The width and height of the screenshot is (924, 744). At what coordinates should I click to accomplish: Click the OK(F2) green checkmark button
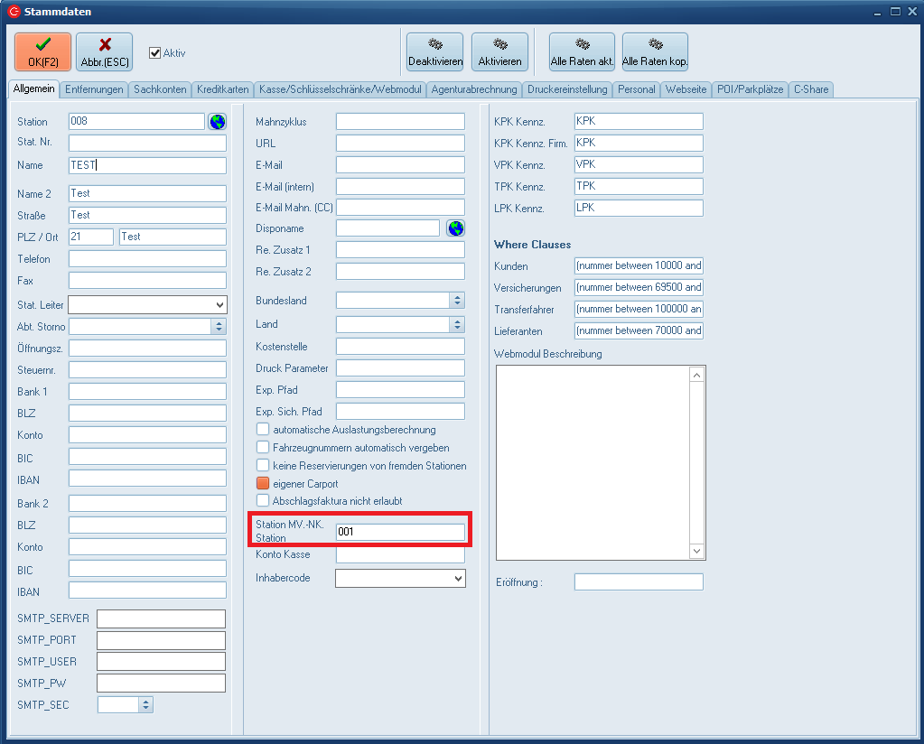(x=42, y=52)
